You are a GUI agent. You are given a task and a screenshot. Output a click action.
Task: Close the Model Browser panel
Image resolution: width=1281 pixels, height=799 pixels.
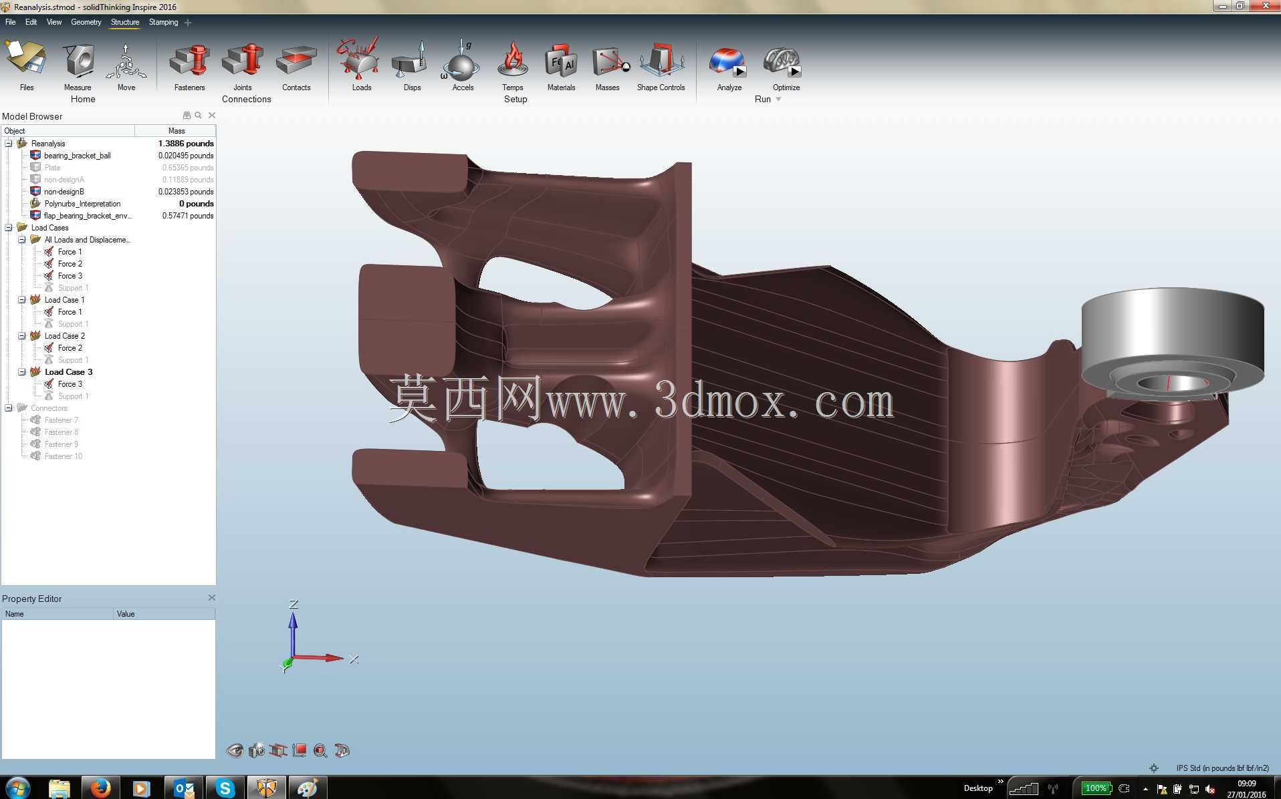click(212, 116)
